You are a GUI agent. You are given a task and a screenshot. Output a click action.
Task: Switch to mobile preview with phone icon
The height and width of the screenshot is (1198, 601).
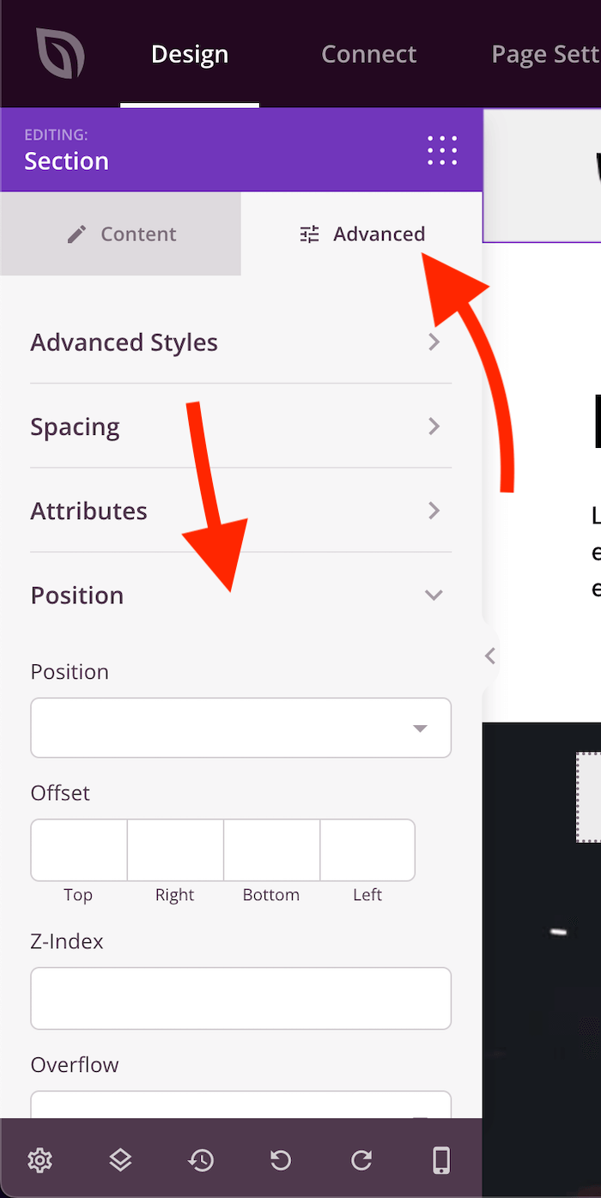[x=440, y=1159]
